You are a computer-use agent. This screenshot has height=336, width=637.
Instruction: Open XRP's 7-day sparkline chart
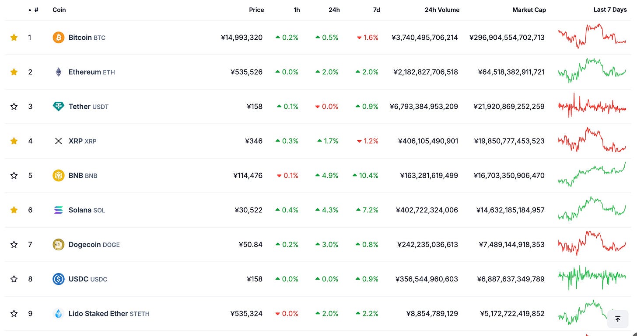pos(592,140)
